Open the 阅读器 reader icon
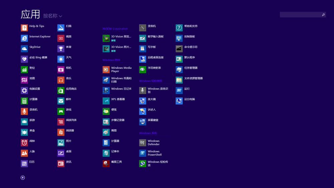 pos(61,132)
